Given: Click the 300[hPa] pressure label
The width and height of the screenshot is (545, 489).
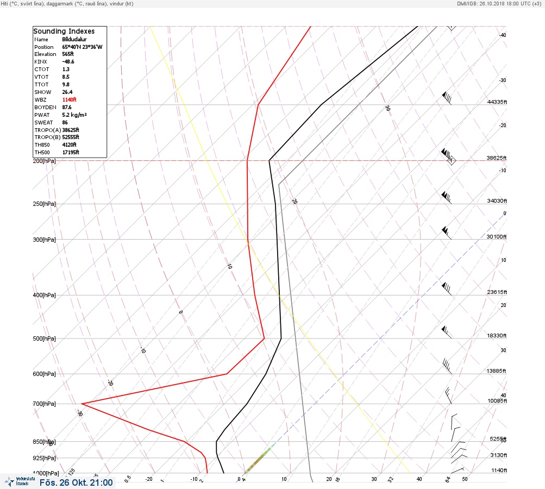Looking at the screenshot, I should (44, 240).
